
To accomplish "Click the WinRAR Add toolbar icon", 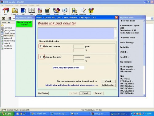I will click(x=6, y=11).
